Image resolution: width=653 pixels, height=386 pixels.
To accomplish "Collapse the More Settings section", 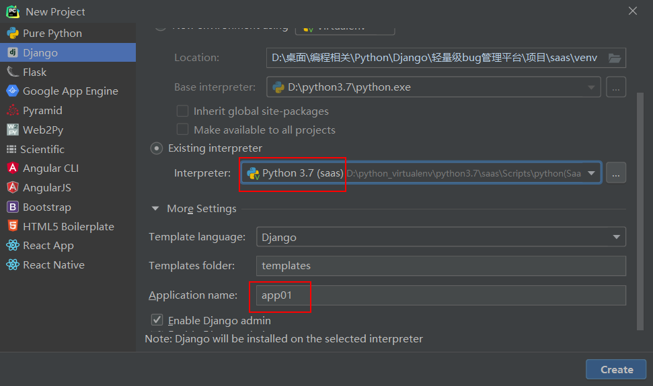I will click(x=155, y=209).
